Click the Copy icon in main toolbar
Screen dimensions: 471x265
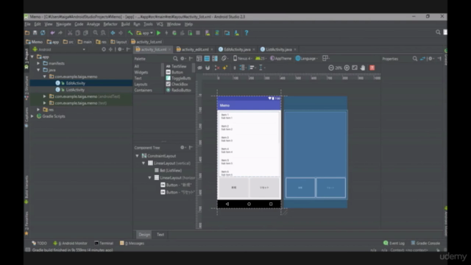[x=77, y=32]
